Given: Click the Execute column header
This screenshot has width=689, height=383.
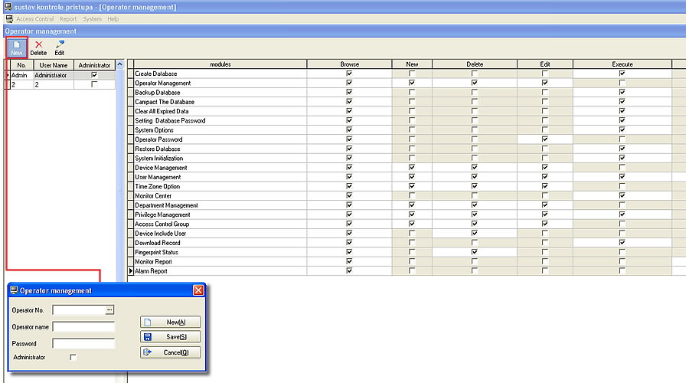Looking at the screenshot, I should point(622,64).
